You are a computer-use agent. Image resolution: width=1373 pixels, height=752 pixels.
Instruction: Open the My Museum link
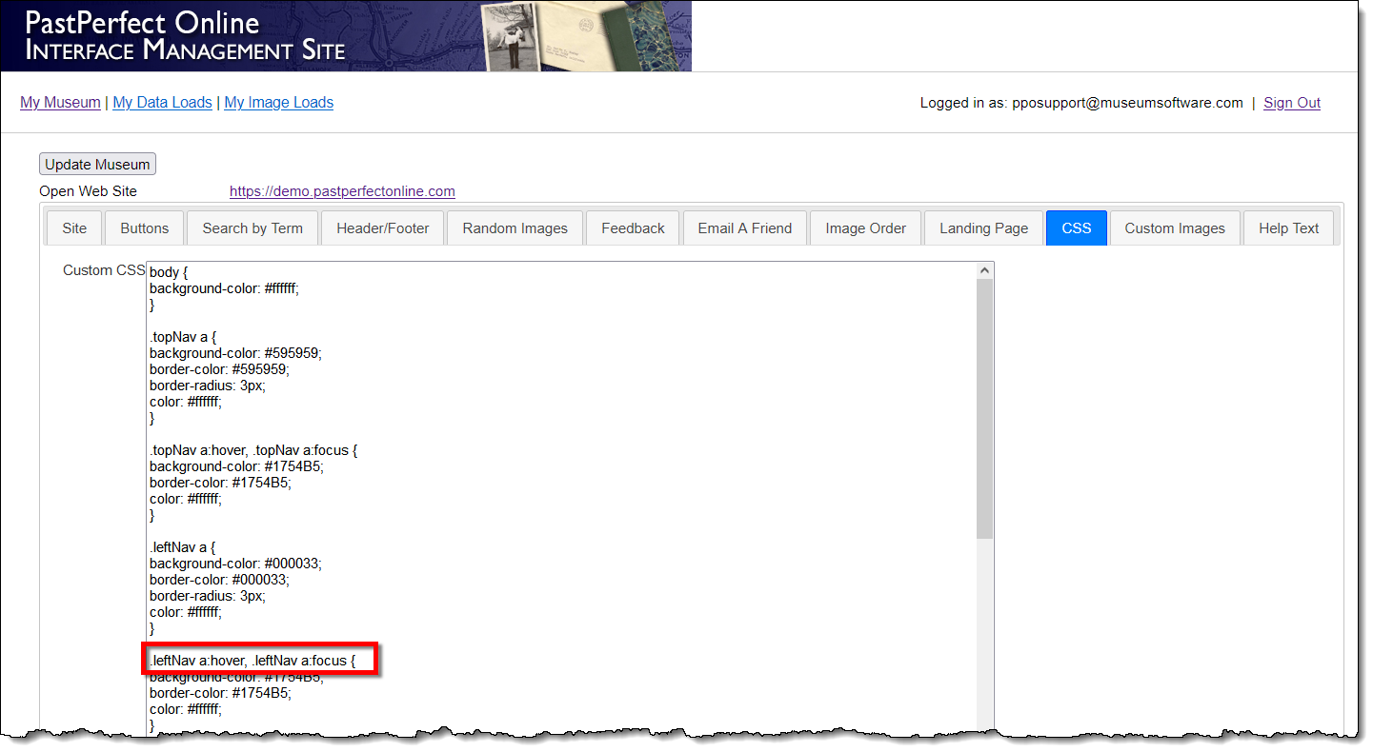tap(60, 102)
